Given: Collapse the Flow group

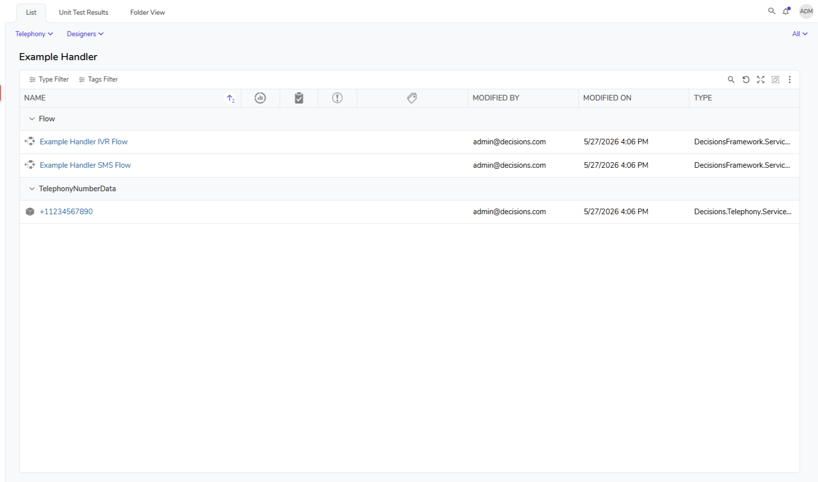Looking at the screenshot, I should pyautogui.click(x=32, y=119).
